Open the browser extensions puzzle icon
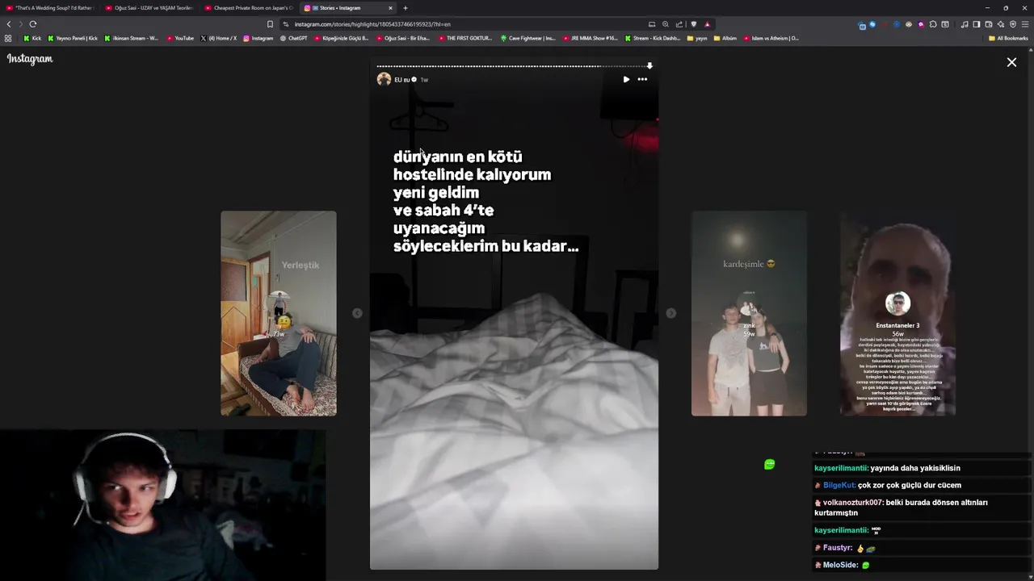Viewport: 1034px width, 581px height. [933, 24]
